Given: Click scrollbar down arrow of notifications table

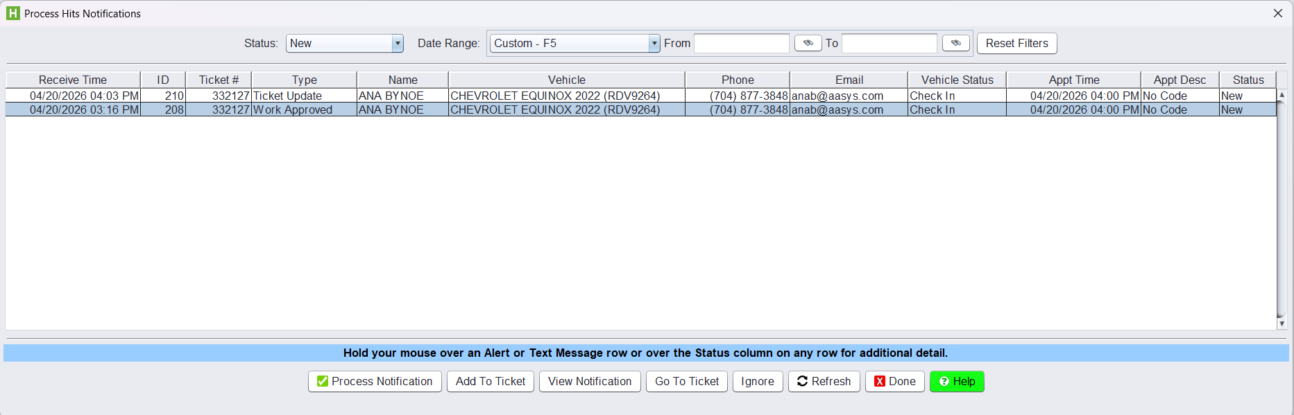Looking at the screenshot, I should [1282, 324].
